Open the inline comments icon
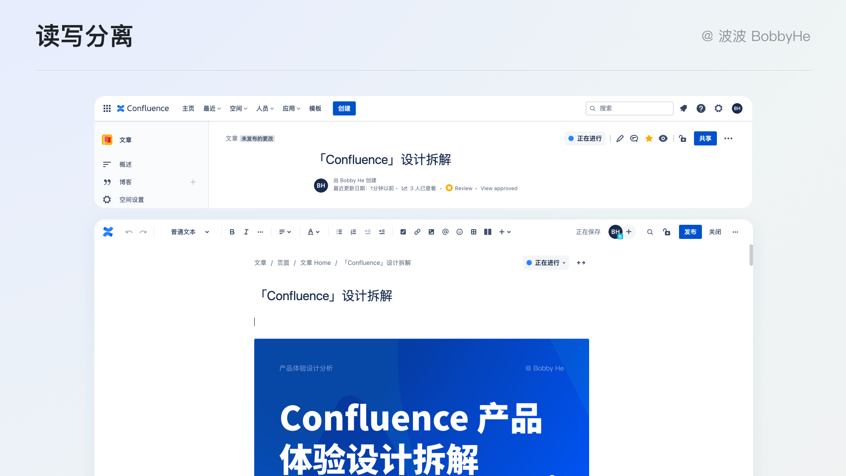Screen dimensions: 846x476 pos(634,138)
